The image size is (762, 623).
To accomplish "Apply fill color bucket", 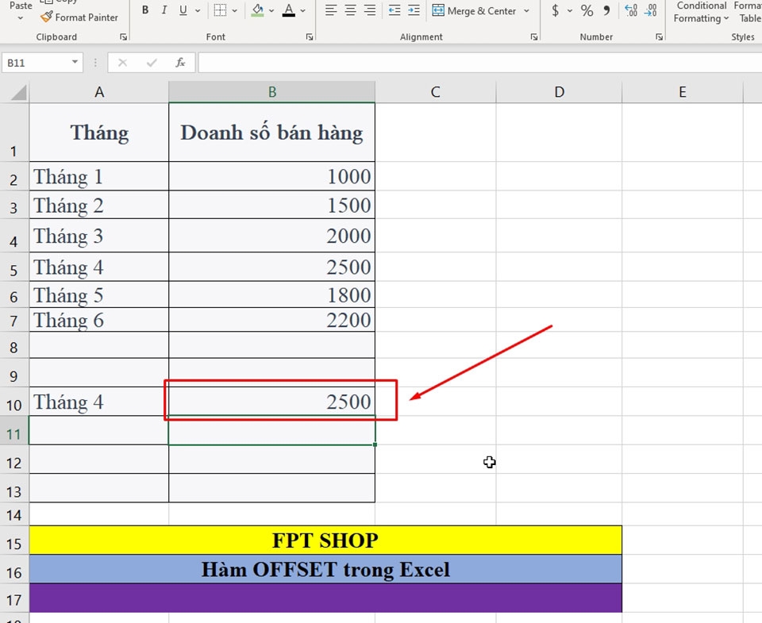I will click(x=257, y=10).
